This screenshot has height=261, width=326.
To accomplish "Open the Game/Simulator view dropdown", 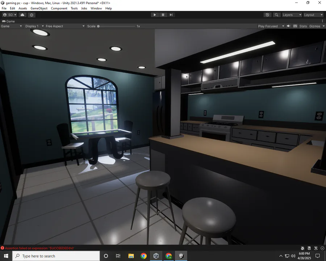I will click(x=11, y=26).
